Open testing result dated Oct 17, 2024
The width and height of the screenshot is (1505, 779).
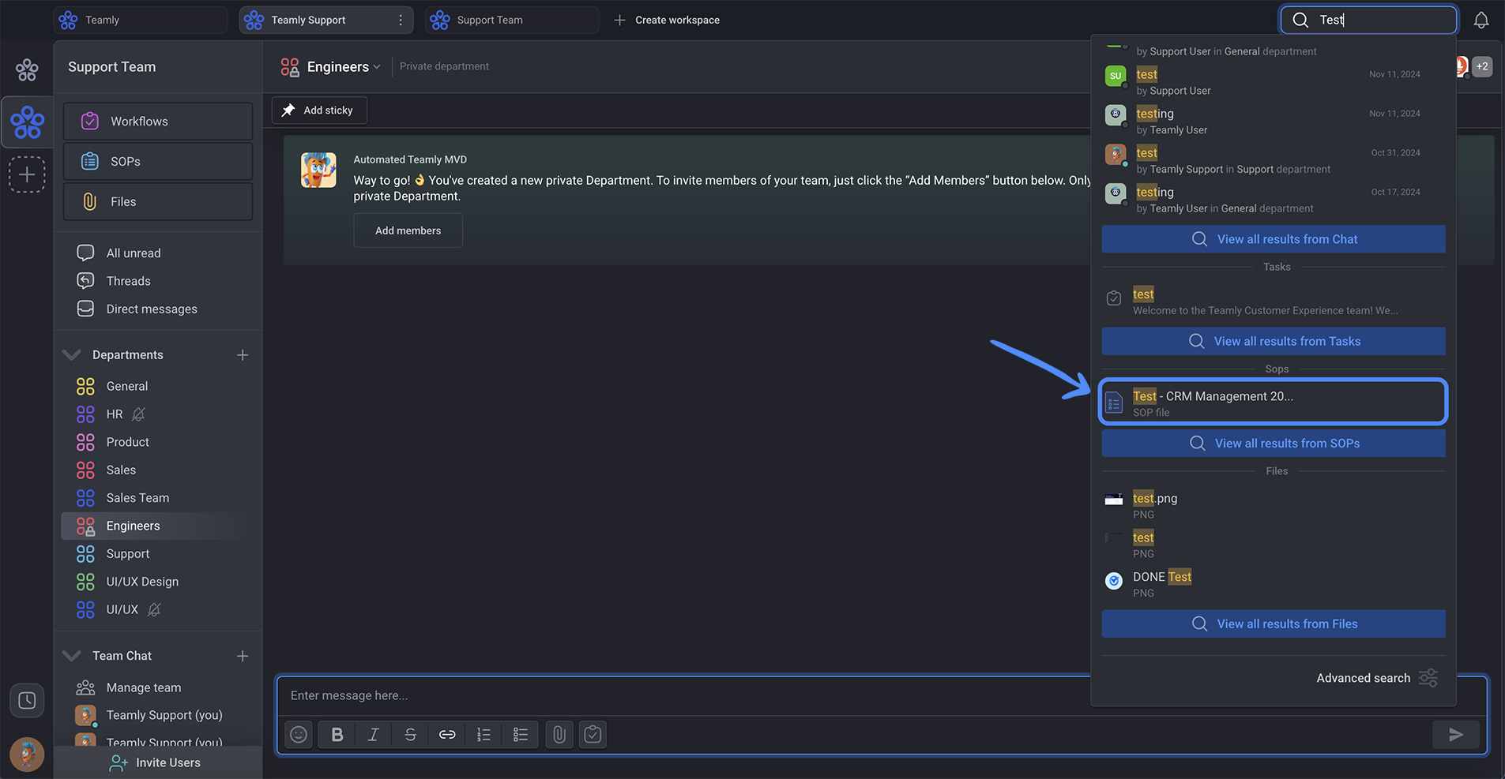coord(1274,200)
